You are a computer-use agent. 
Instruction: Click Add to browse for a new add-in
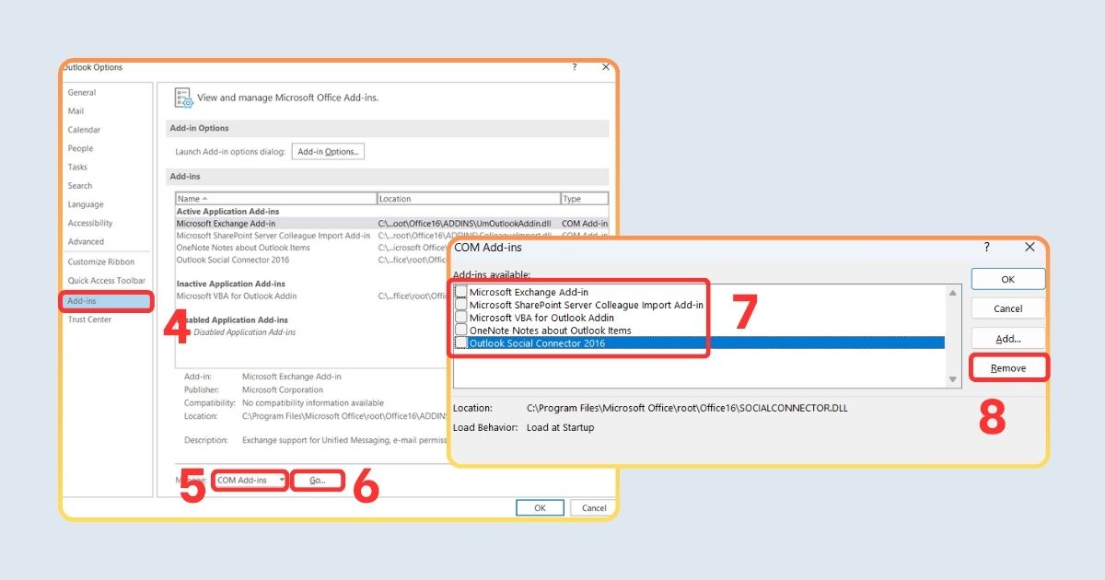1007,338
